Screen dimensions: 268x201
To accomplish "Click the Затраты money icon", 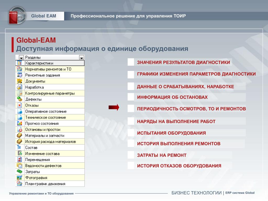I will click(x=20, y=171).
